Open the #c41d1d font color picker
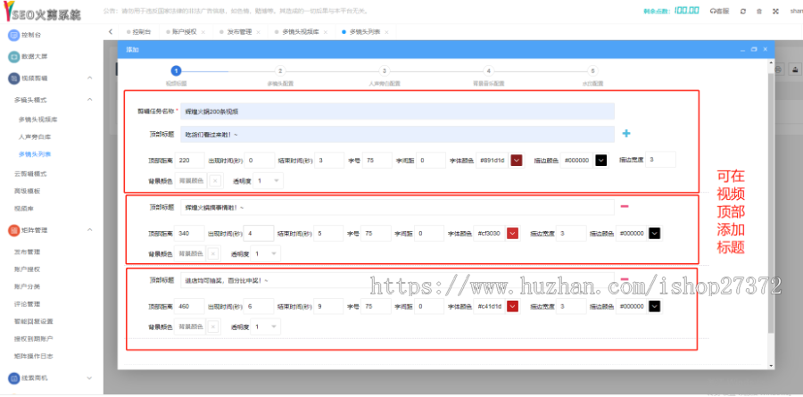This screenshot has width=803, height=397. [x=513, y=306]
